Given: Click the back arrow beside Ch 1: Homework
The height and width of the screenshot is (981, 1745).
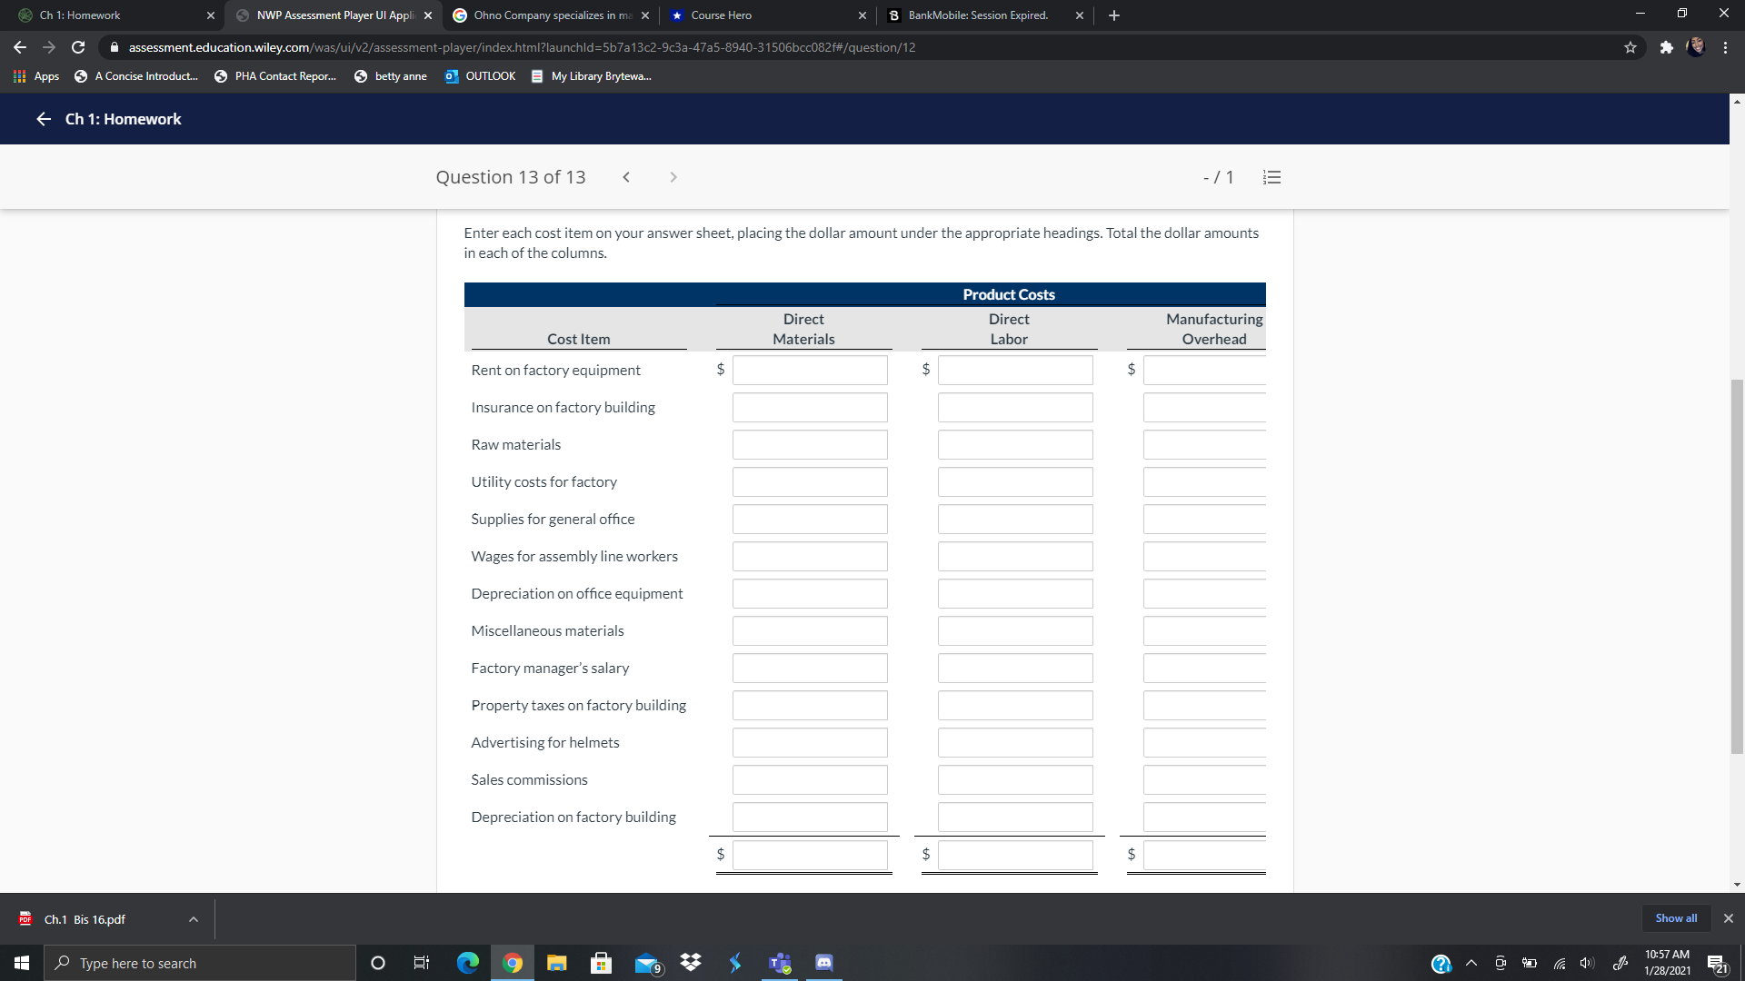Looking at the screenshot, I should click(43, 119).
